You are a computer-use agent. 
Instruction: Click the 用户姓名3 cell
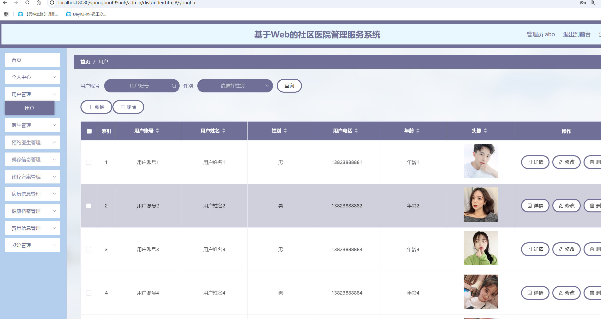click(214, 250)
